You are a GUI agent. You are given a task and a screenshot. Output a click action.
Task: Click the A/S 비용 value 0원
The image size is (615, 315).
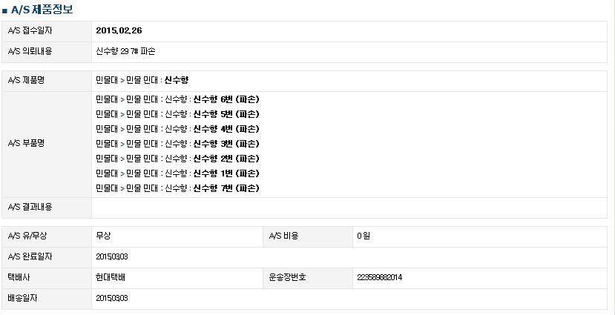tap(364, 236)
